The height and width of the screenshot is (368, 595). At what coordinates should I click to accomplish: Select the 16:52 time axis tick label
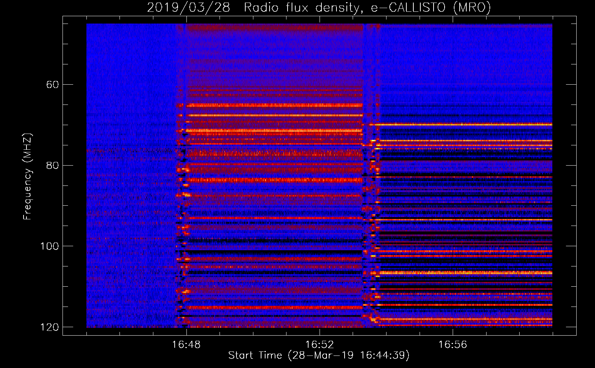pyautogui.click(x=320, y=344)
